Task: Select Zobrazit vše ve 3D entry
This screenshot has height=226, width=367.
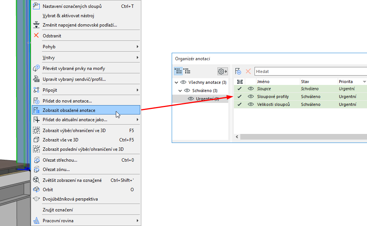Action: click(86, 140)
